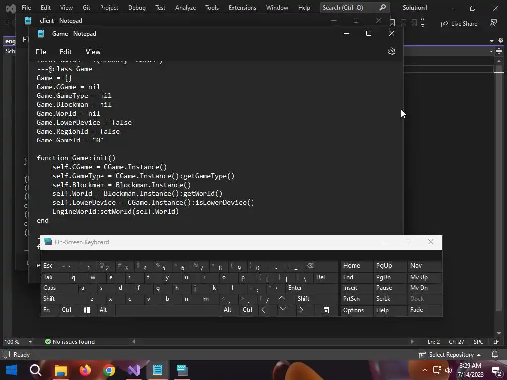Click the Fade key on on-screen keyboard
The height and width of the screenshot is (380, 507).
tap(424, 310)
